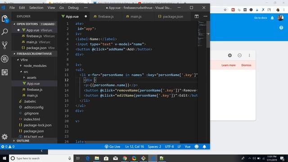Click the add plus icon in Firebase database card
288x162 pixels.
[x=230, y=55]
